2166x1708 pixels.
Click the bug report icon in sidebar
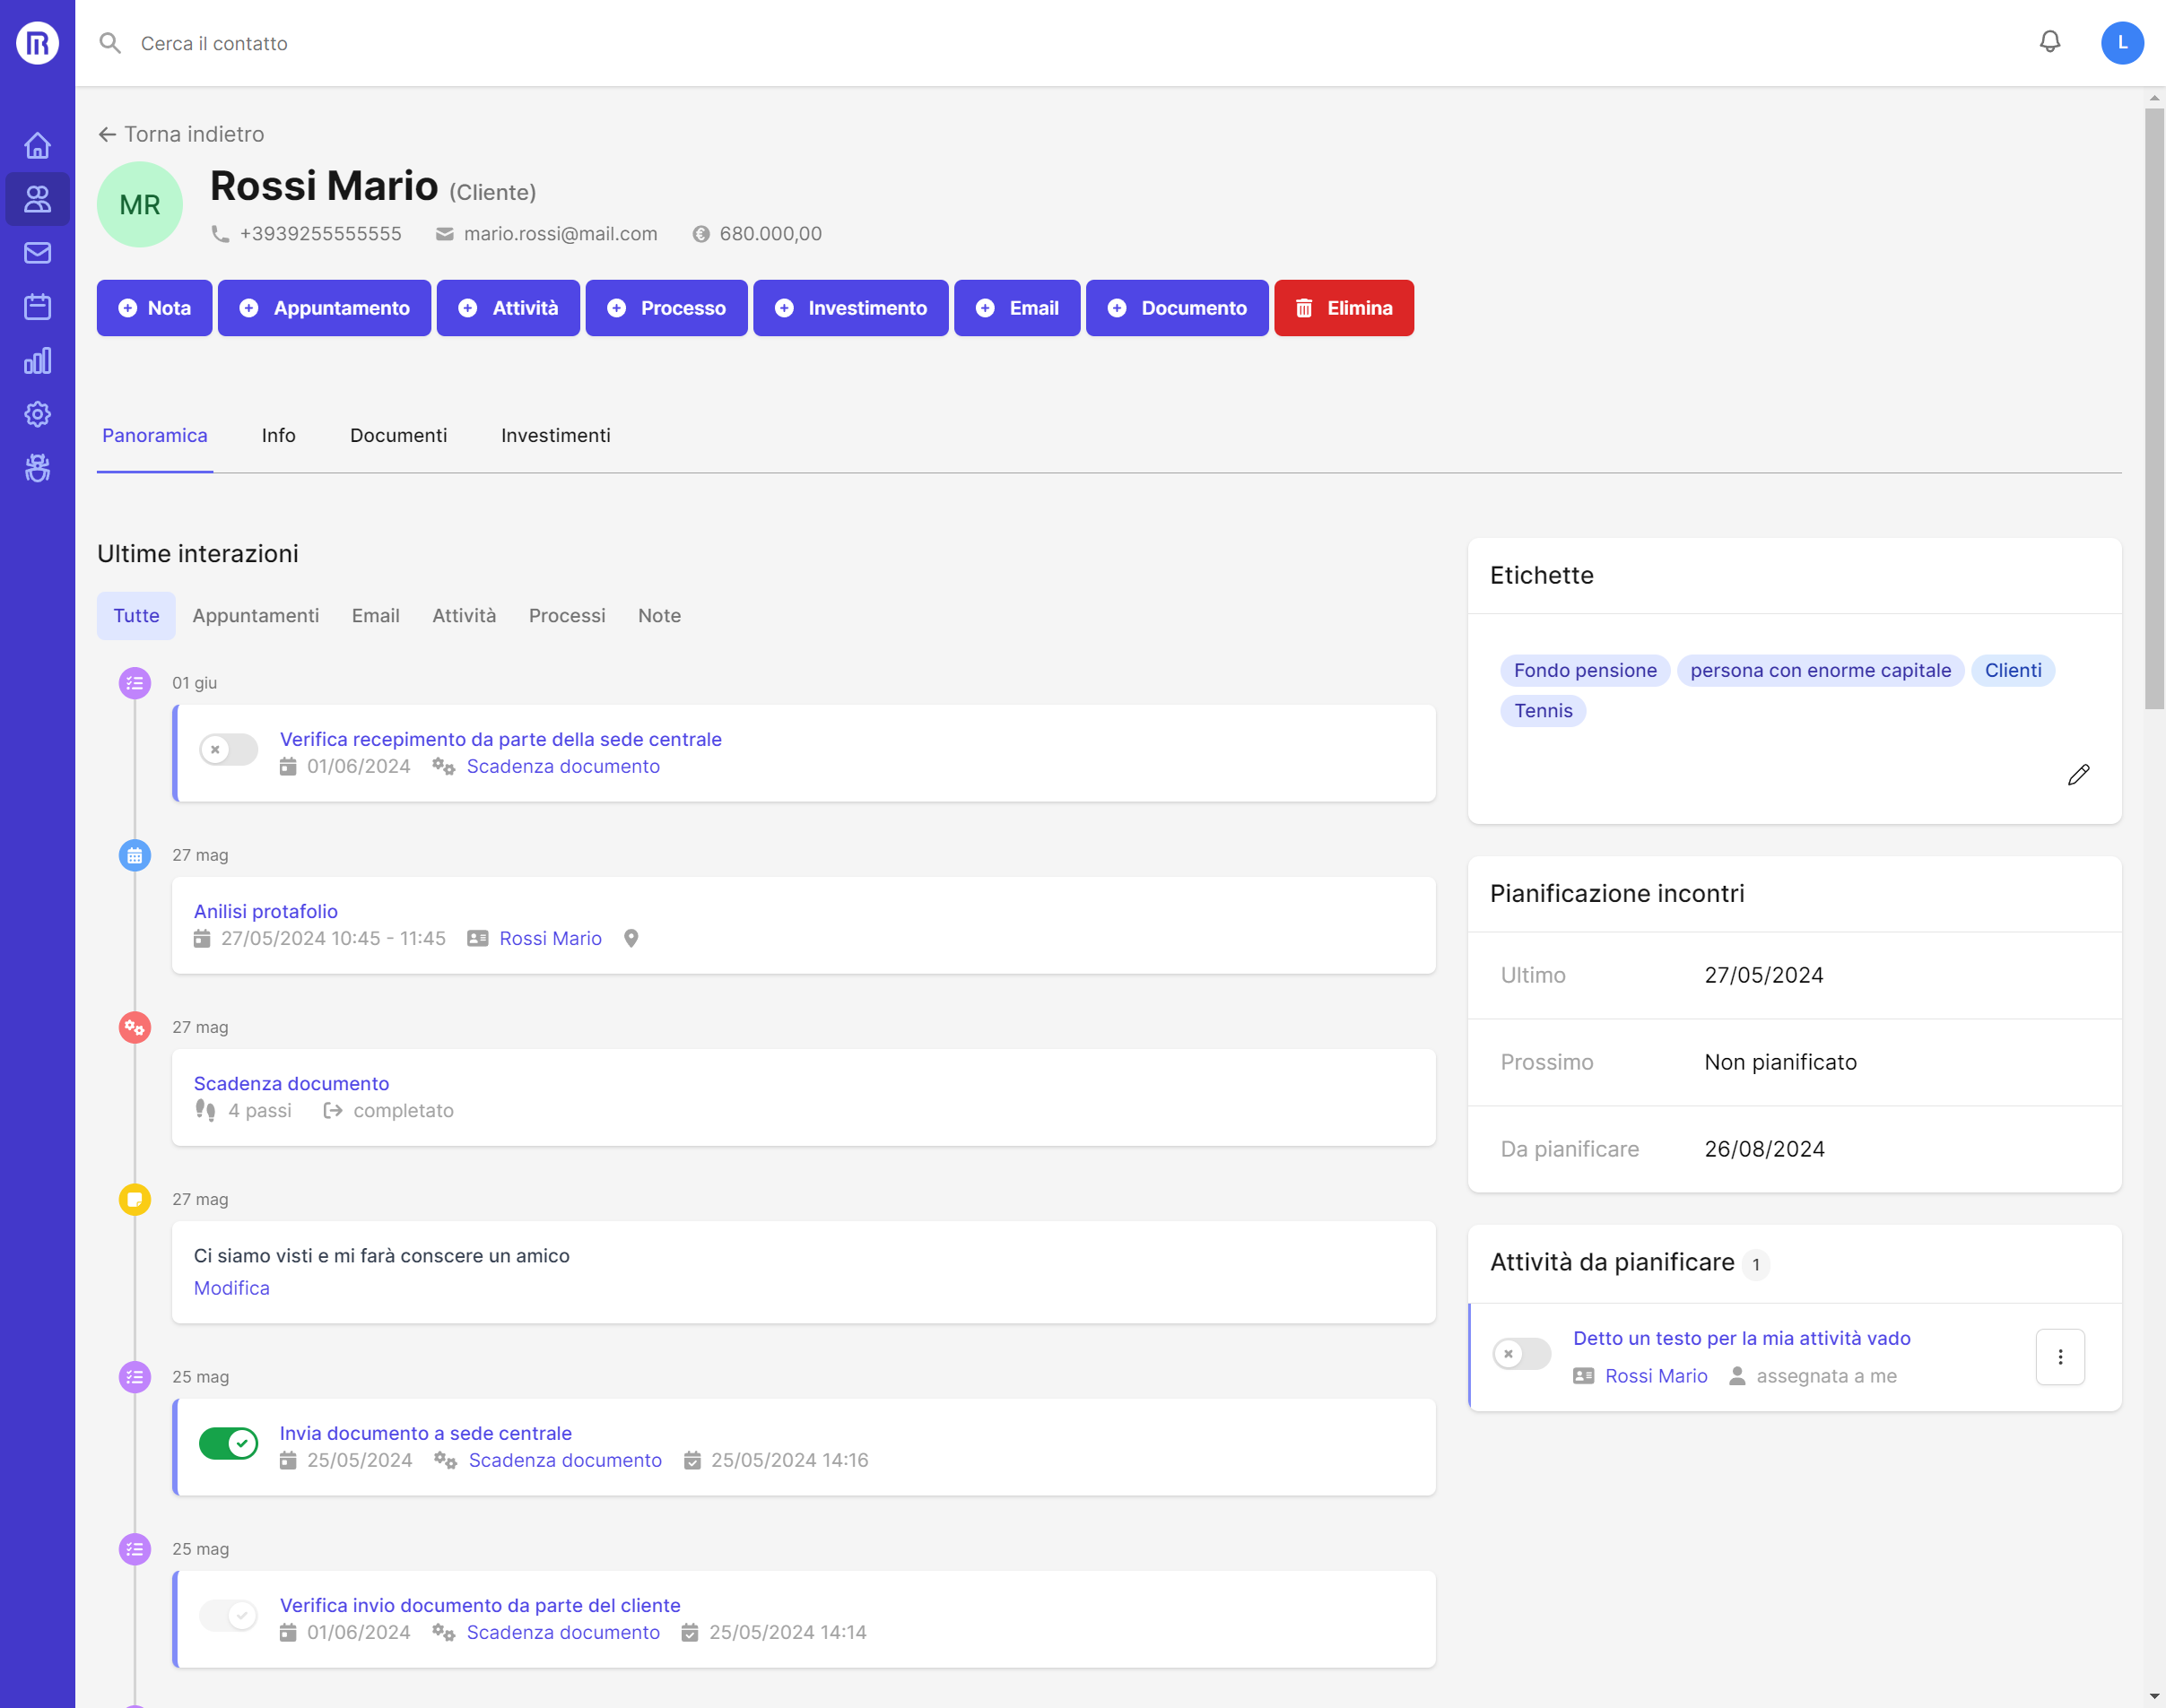tap(37, 468)
